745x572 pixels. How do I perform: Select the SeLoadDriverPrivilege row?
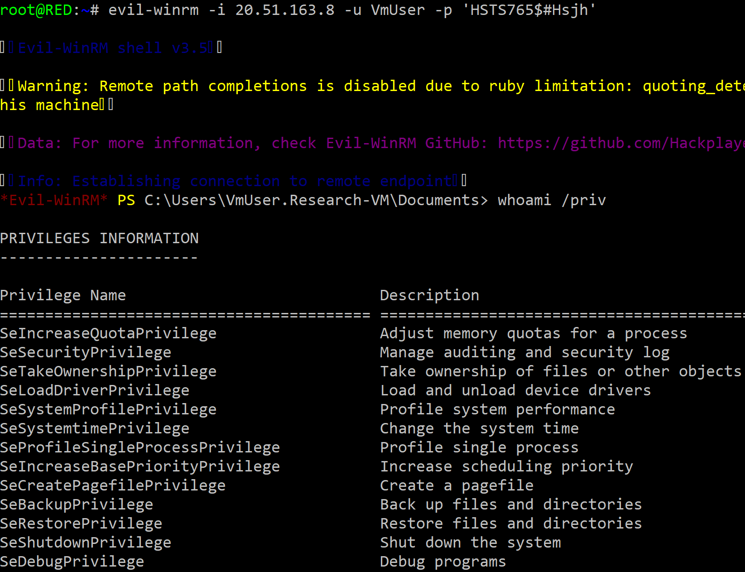pyautogui.click(x=95, y=390)
